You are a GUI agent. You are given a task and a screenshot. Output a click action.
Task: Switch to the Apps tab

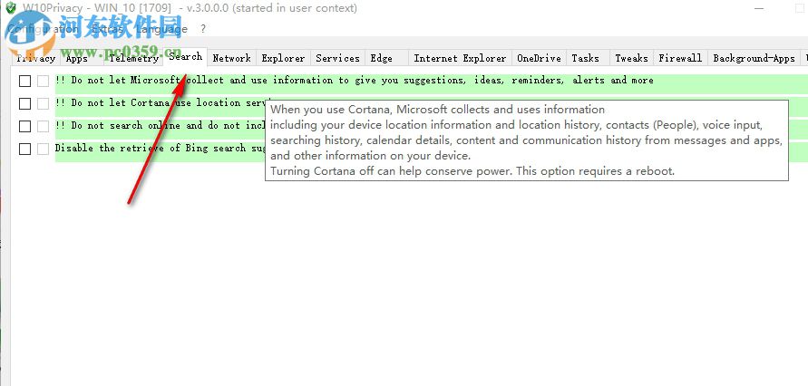tap(82, 58)
